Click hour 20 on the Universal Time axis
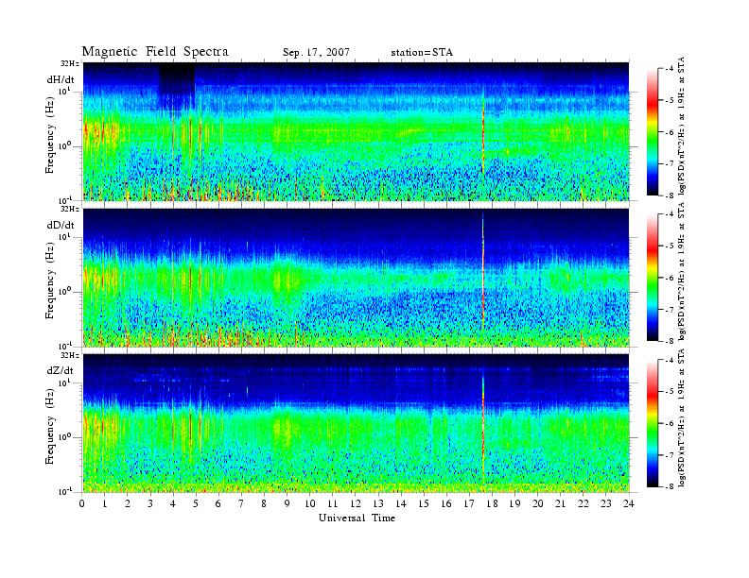The height and width of the screenshot is (578, 749). point(537,503)
